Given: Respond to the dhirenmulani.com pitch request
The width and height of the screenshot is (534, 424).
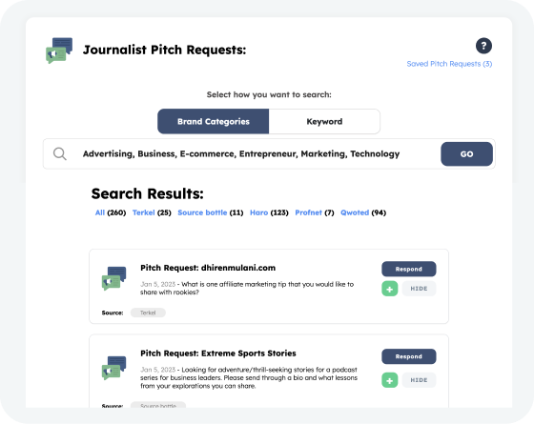Looking at the screenshot, I should click(x=409, y=269).
